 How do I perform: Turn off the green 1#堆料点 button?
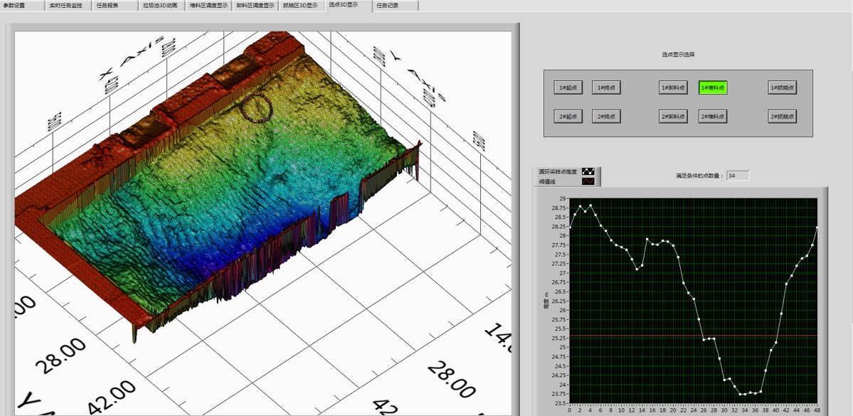click(x=712, y=87)
